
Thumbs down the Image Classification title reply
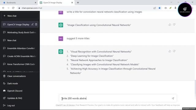click(174, 24)
